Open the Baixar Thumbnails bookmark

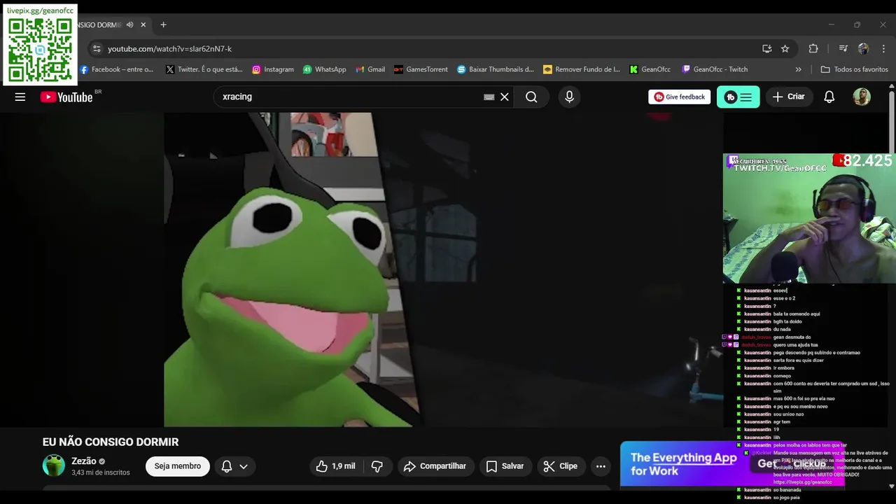coord(496,69)
